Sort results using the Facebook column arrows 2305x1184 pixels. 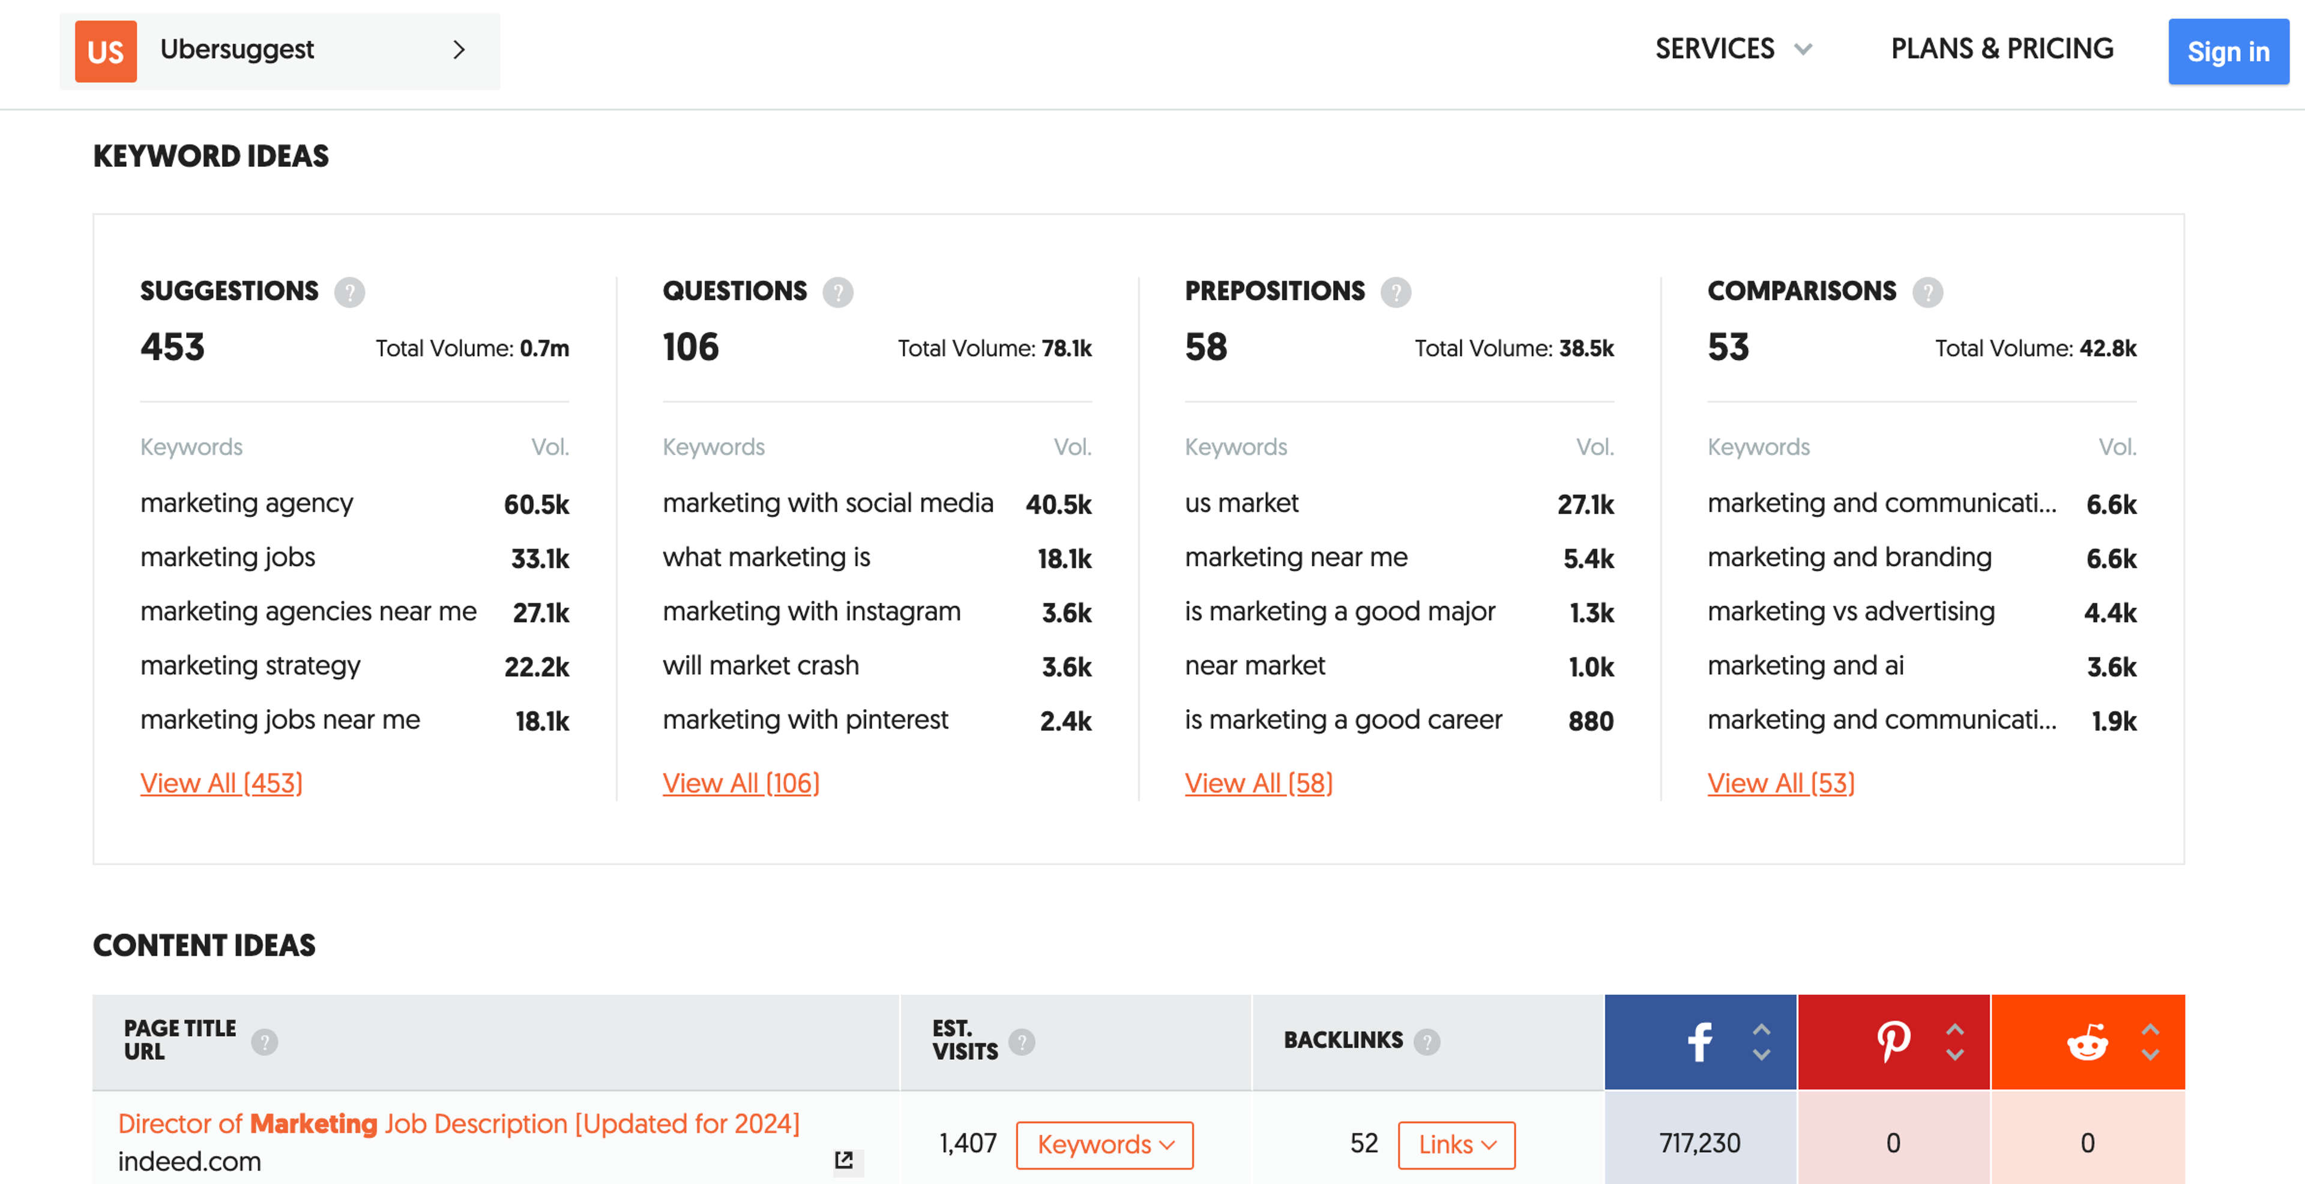1761,1042
